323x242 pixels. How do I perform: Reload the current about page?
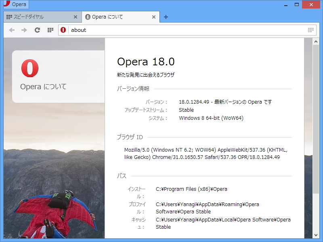click(37, 29)
